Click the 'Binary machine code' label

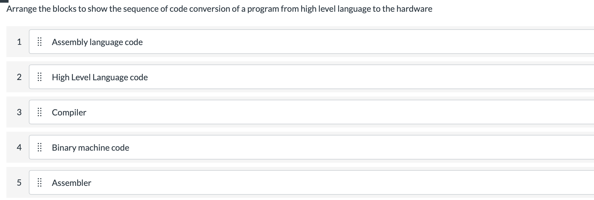(x=90, y=148)
